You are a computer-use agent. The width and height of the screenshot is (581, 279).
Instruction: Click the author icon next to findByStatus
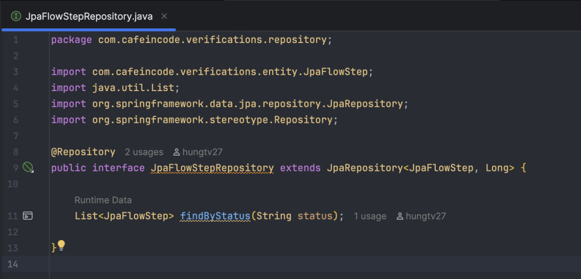400,216
